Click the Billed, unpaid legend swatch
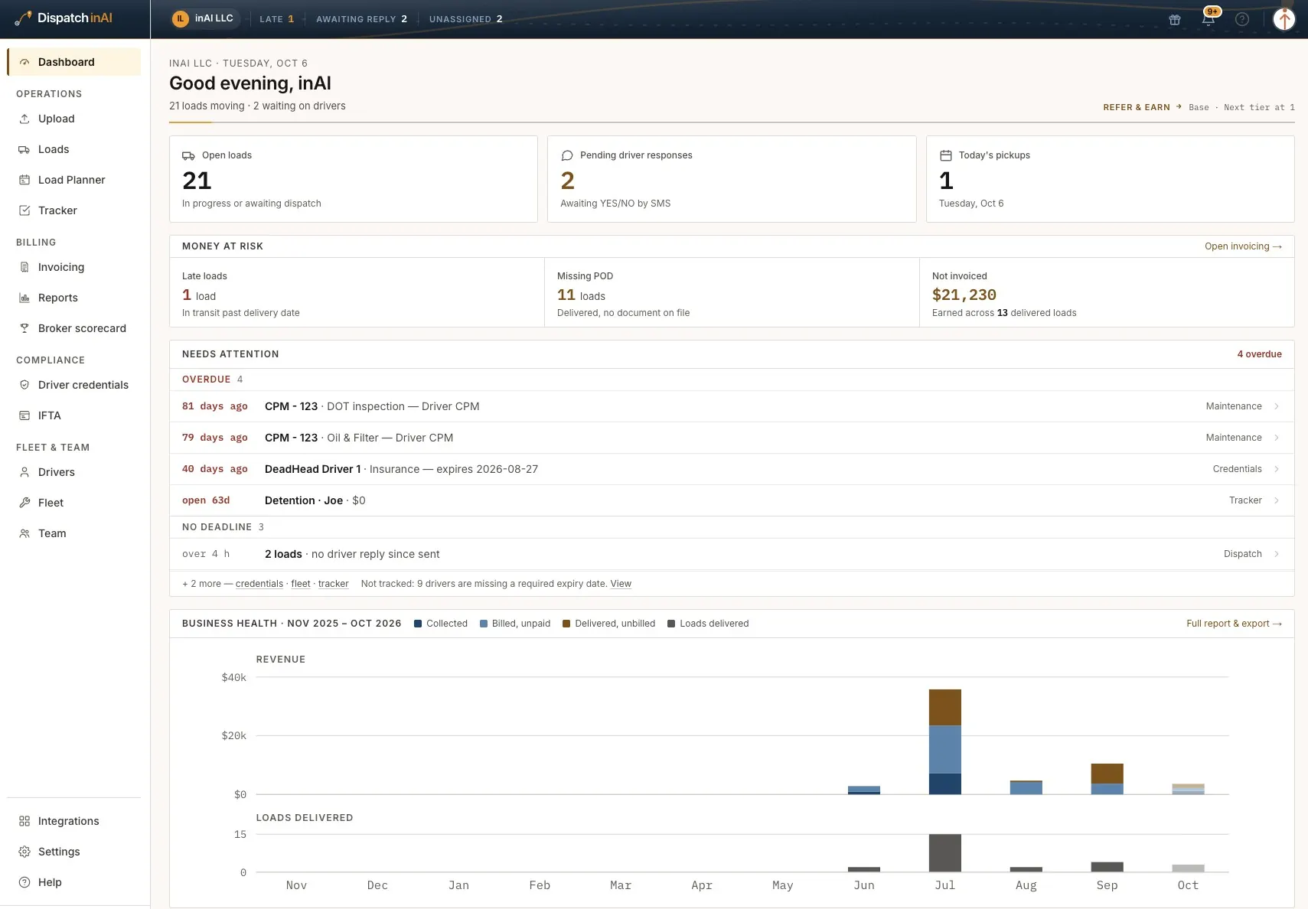1308x909 pixels. tap(484, 624)
